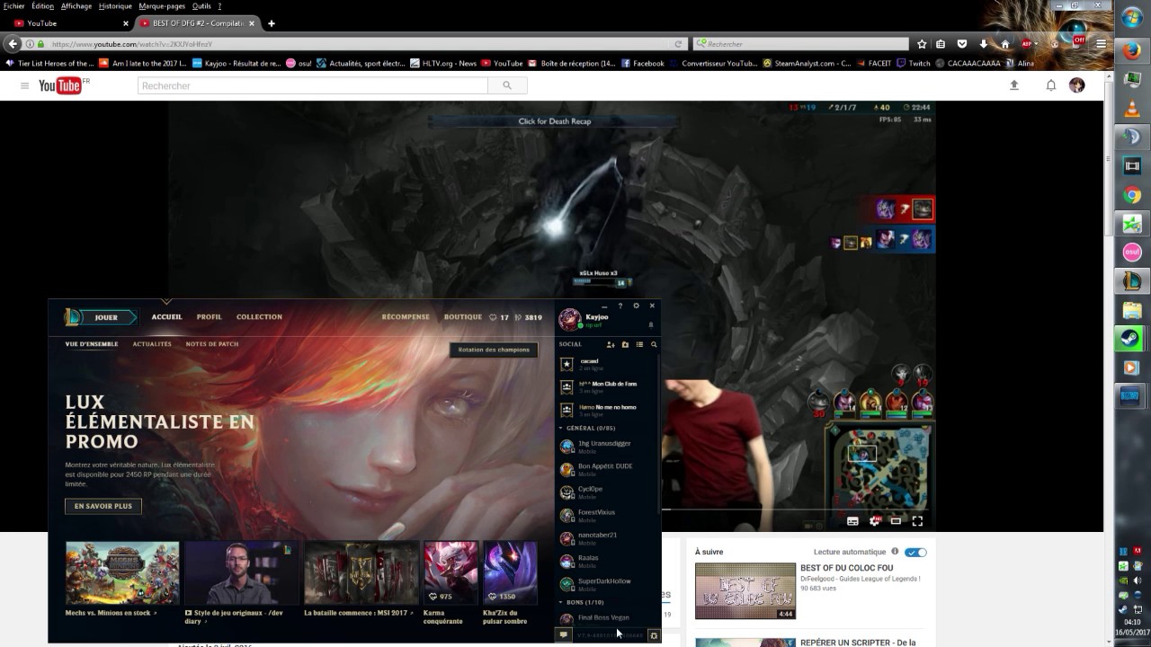Add friend in League social panel
Viewport: 1151px width, 647px height.
[611, 344]
